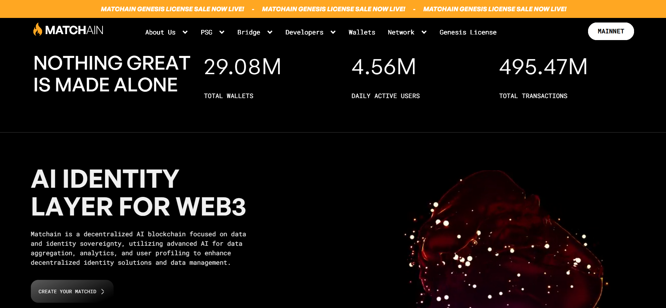Expand the PSG dropdown chevron
Image resolution: width=666 pixels, height=308 pixels.
pos(222,32)
